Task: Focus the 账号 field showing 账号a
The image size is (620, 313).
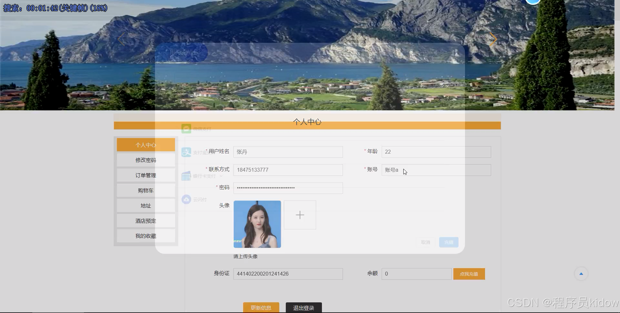Action: pos(436,170)
